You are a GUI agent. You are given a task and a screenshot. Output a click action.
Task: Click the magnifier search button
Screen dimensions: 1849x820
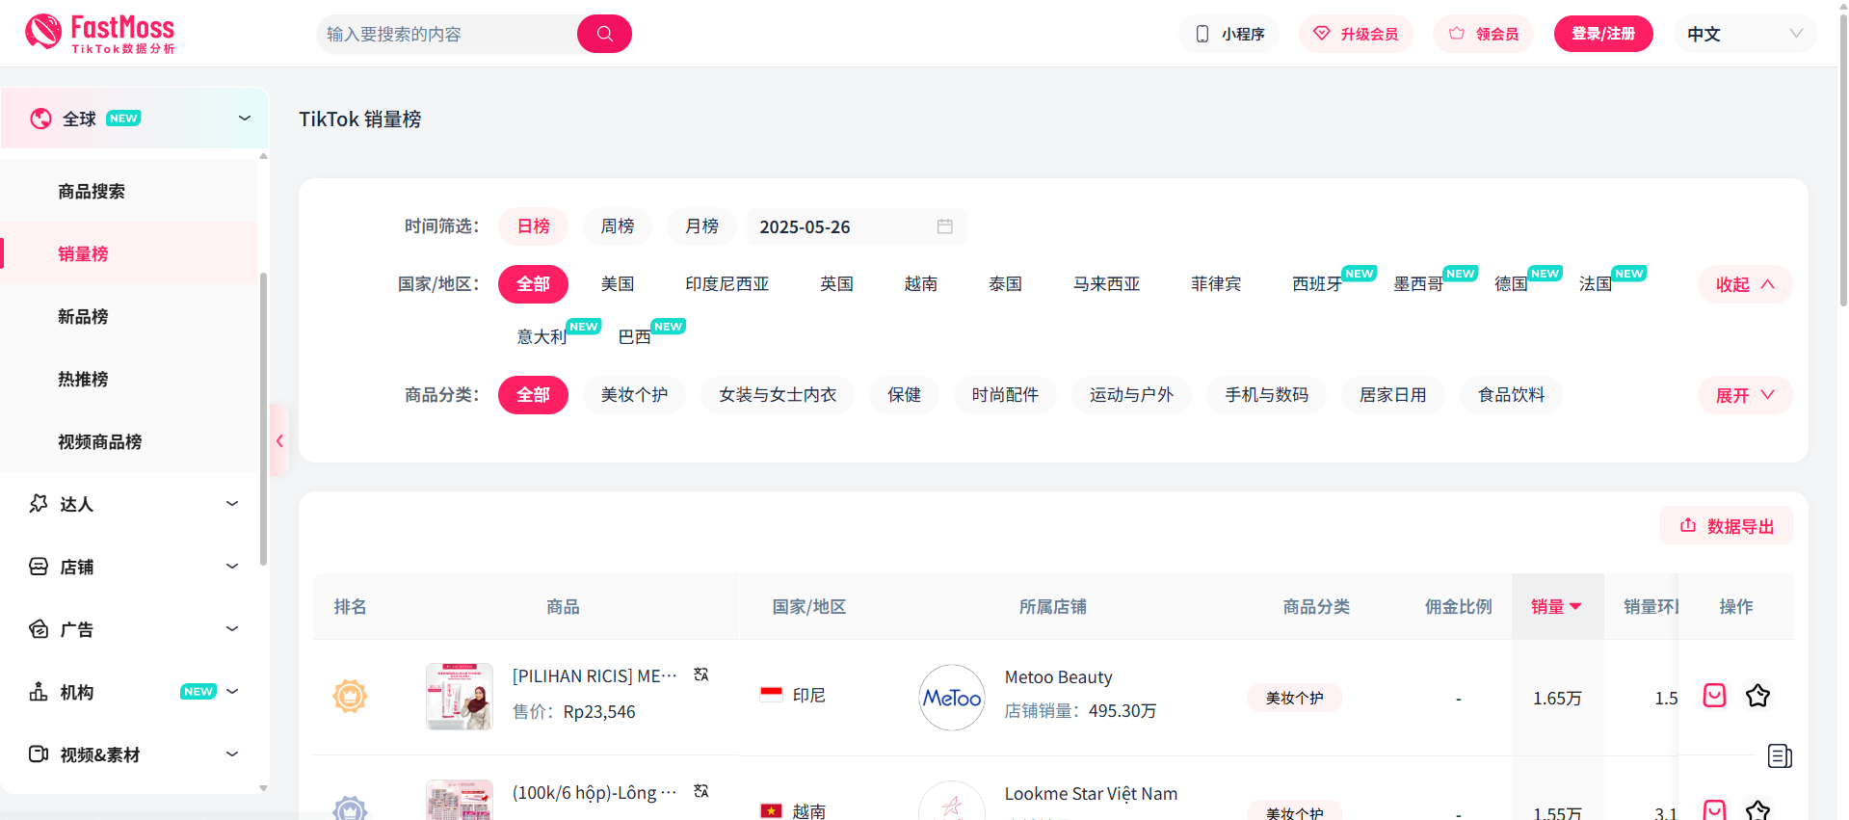pos(604,34)
